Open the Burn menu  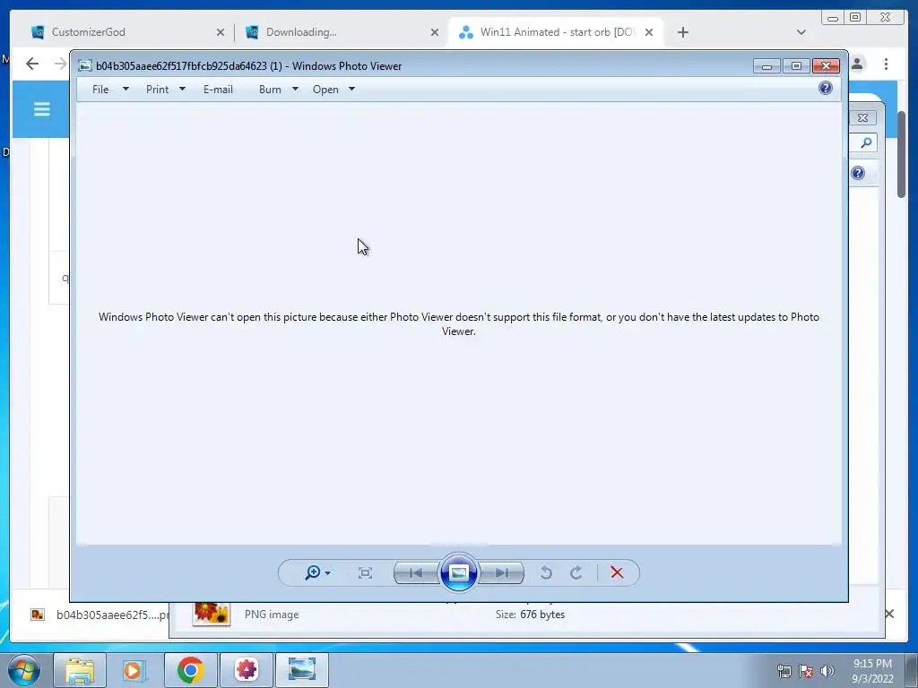click(270, 90)
